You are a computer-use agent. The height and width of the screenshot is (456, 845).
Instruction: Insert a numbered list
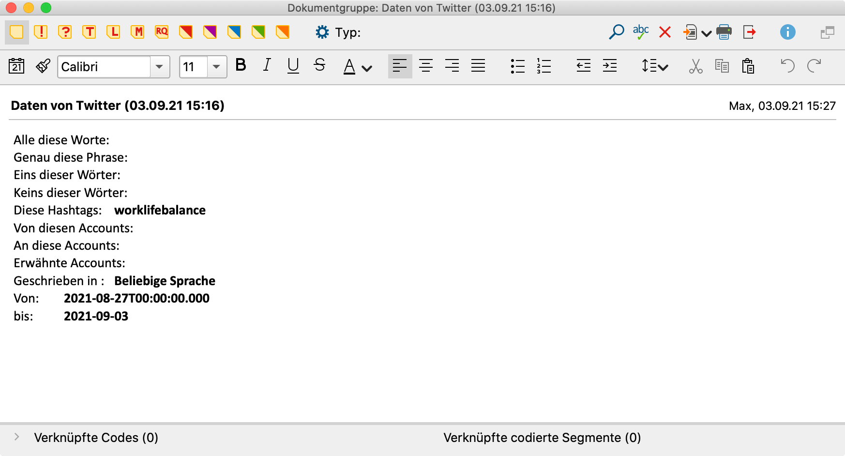pos(543,66)
